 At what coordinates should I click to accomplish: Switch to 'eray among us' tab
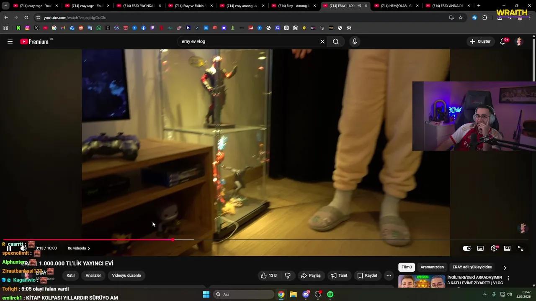(242, 6)
